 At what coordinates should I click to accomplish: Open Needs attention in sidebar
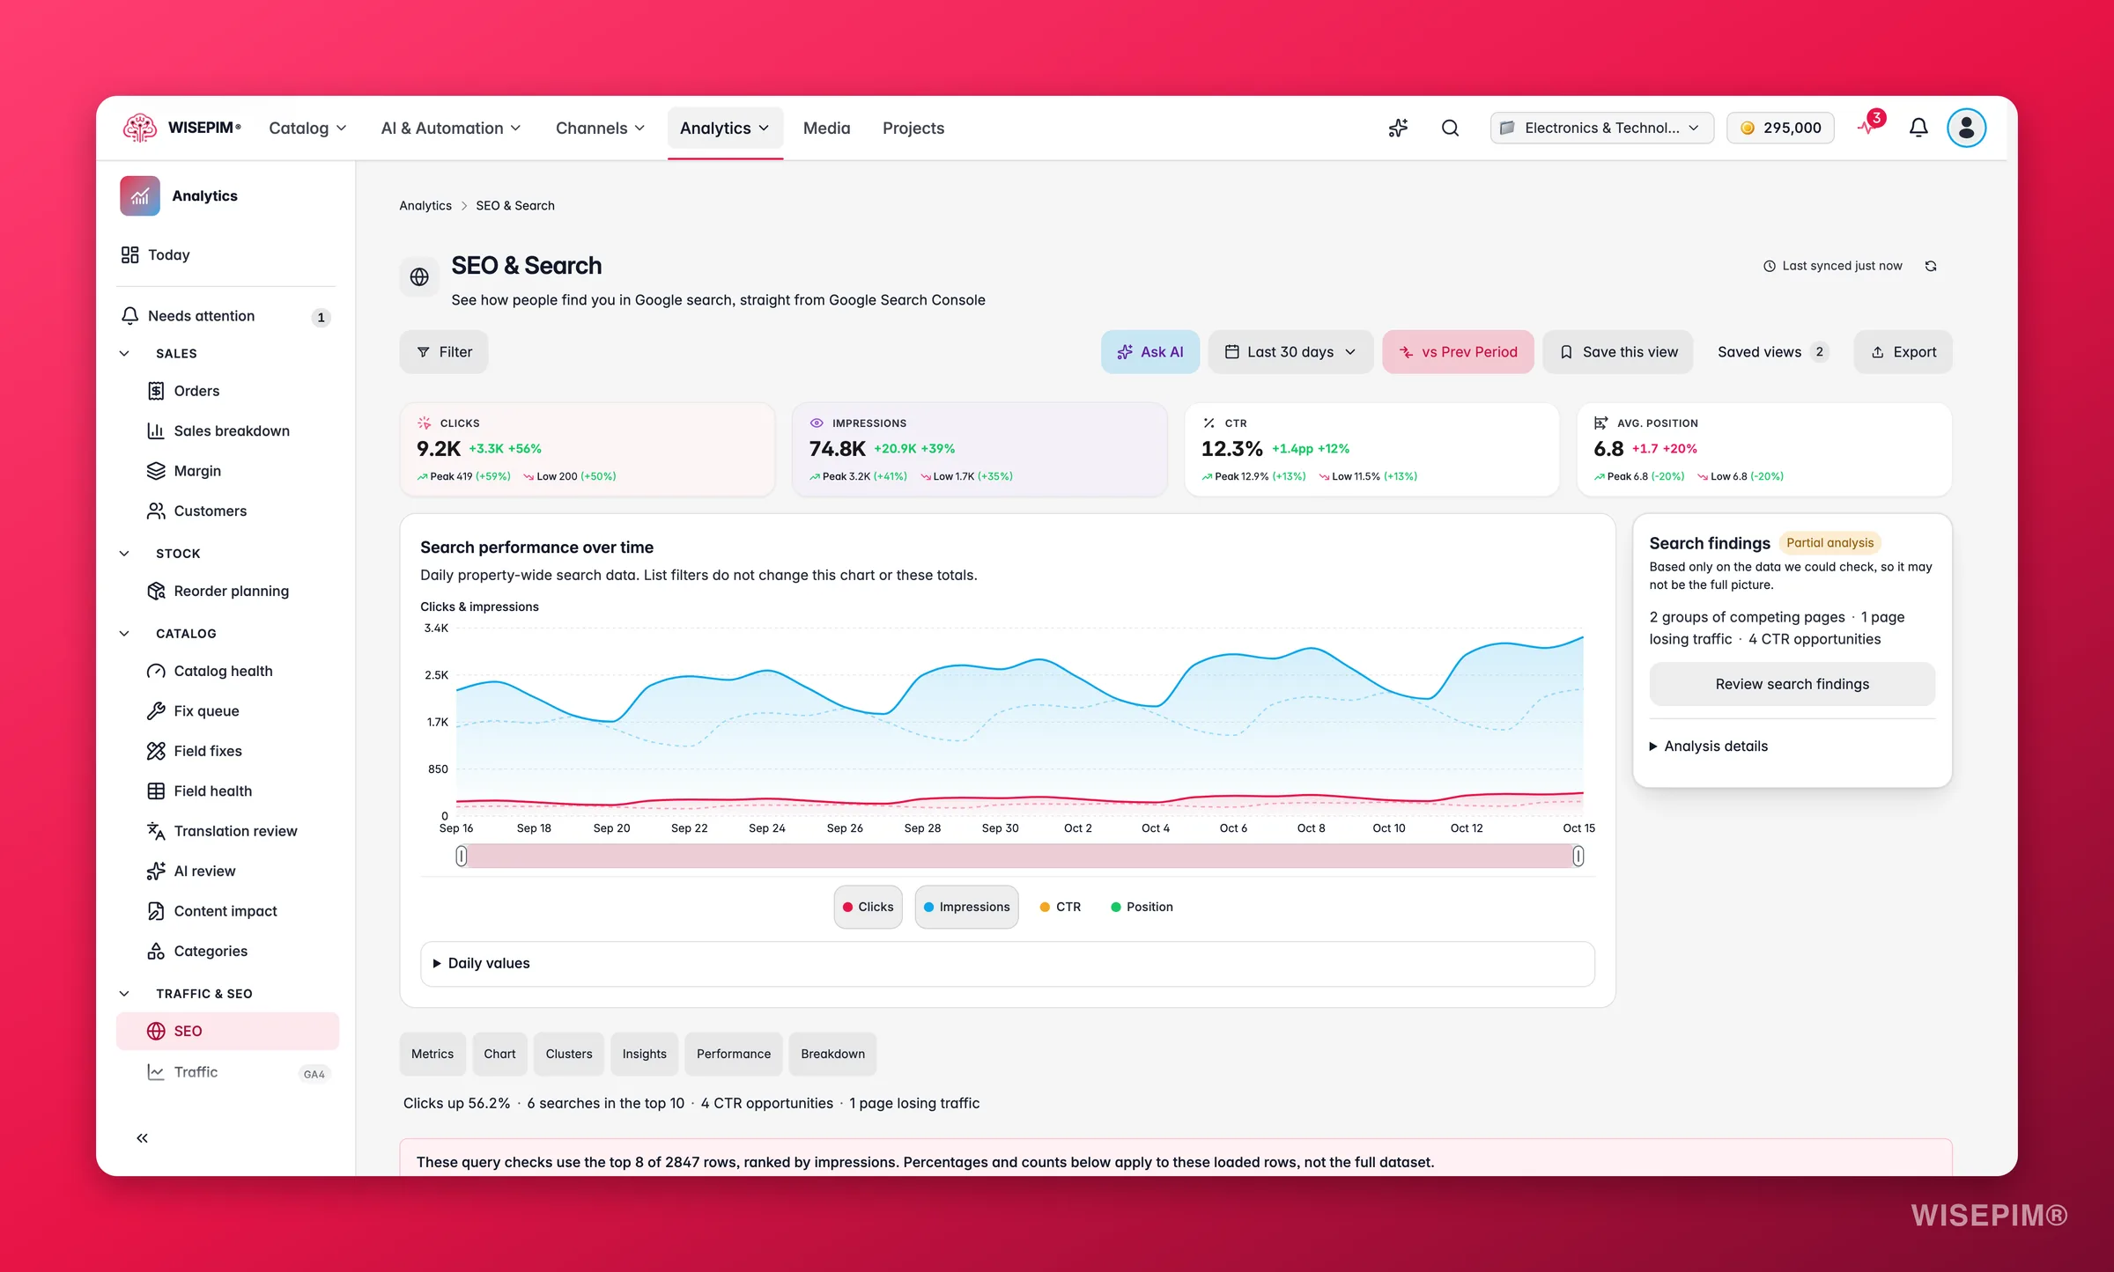pyautogui.click(x=226, y=316)
